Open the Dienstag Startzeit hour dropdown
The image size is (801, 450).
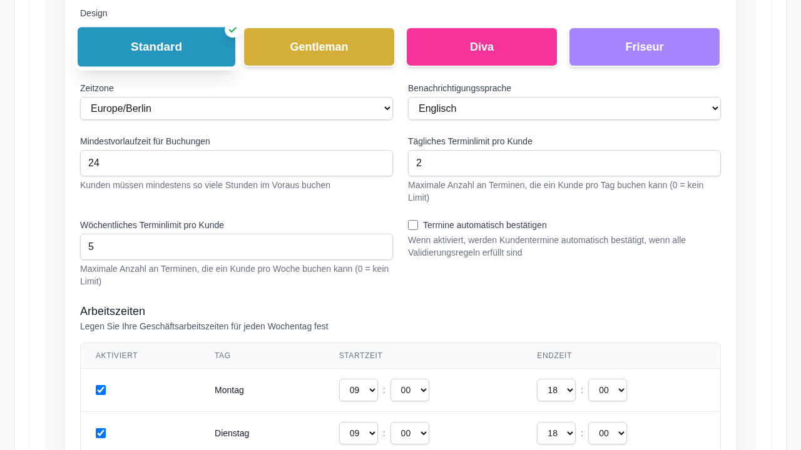pos(359,432)
